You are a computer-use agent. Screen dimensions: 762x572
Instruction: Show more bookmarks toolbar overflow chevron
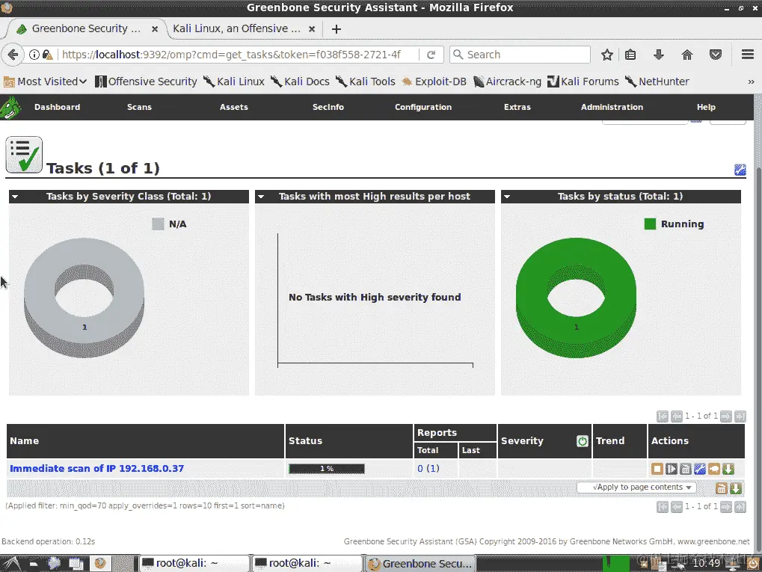751,82
